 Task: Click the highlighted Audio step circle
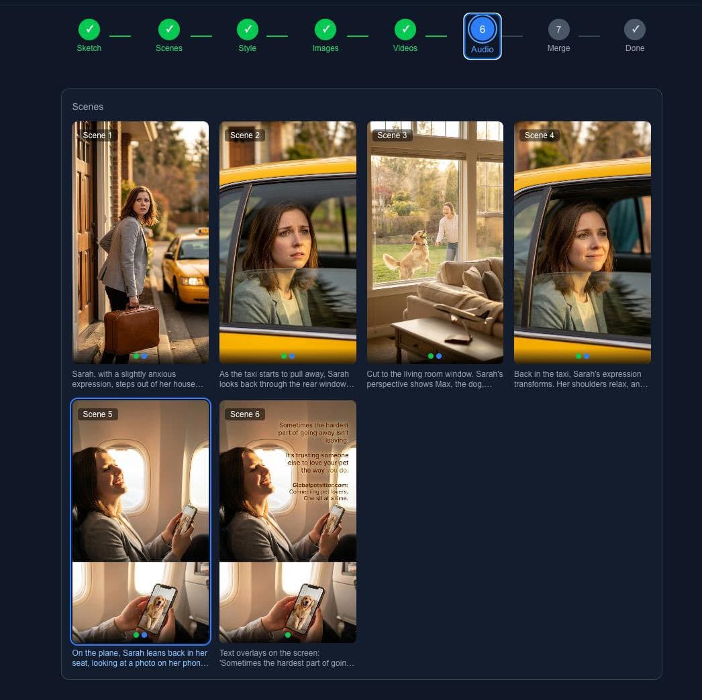482,30
